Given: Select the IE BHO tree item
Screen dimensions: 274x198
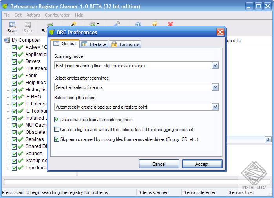Looking at the screenshot, I should pos(33,97).
